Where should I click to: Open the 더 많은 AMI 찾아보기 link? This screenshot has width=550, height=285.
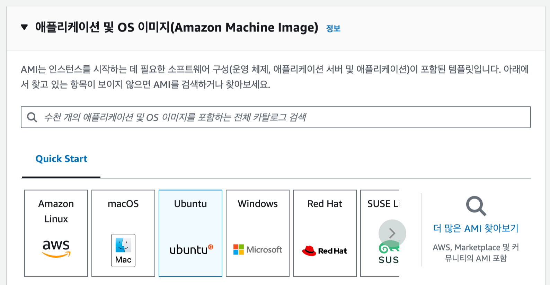coord(476,228)
